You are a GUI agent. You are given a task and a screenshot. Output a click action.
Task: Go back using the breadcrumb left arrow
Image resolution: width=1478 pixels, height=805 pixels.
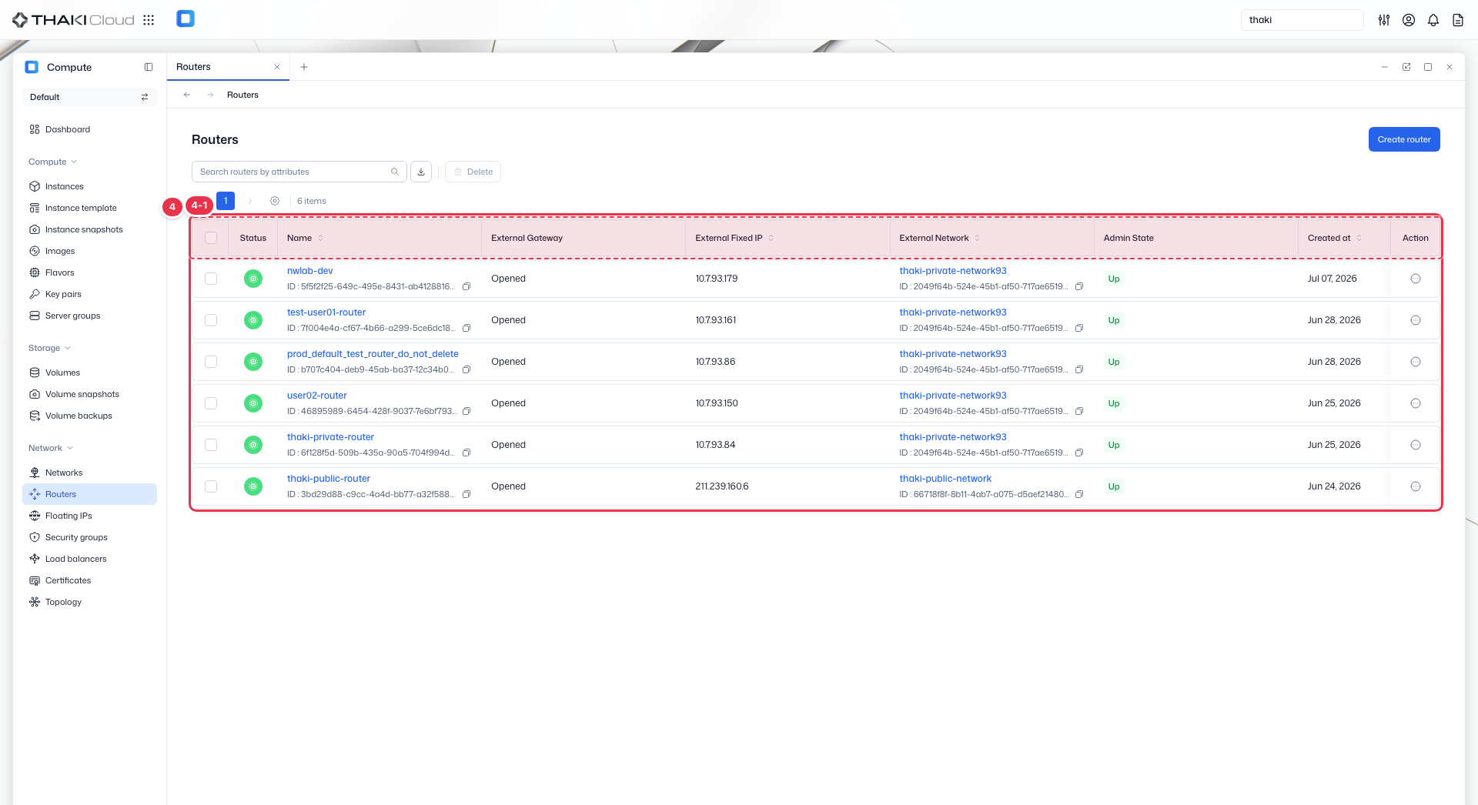(x=187, y=95)
